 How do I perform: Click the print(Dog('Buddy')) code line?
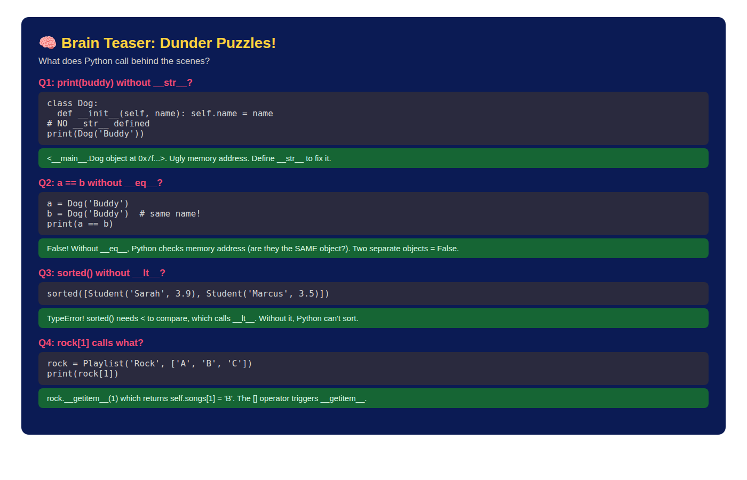pyautogui.click(x=96, y=134)
